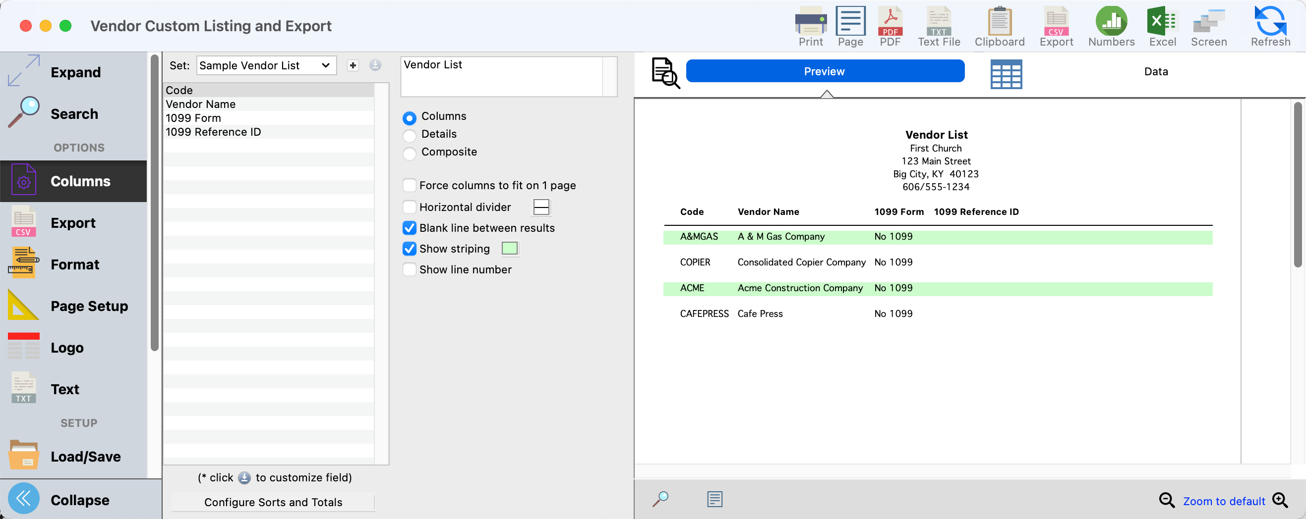Copy the report to Clipboard
The image size is (1306, 519).
[x=999, y=26]
